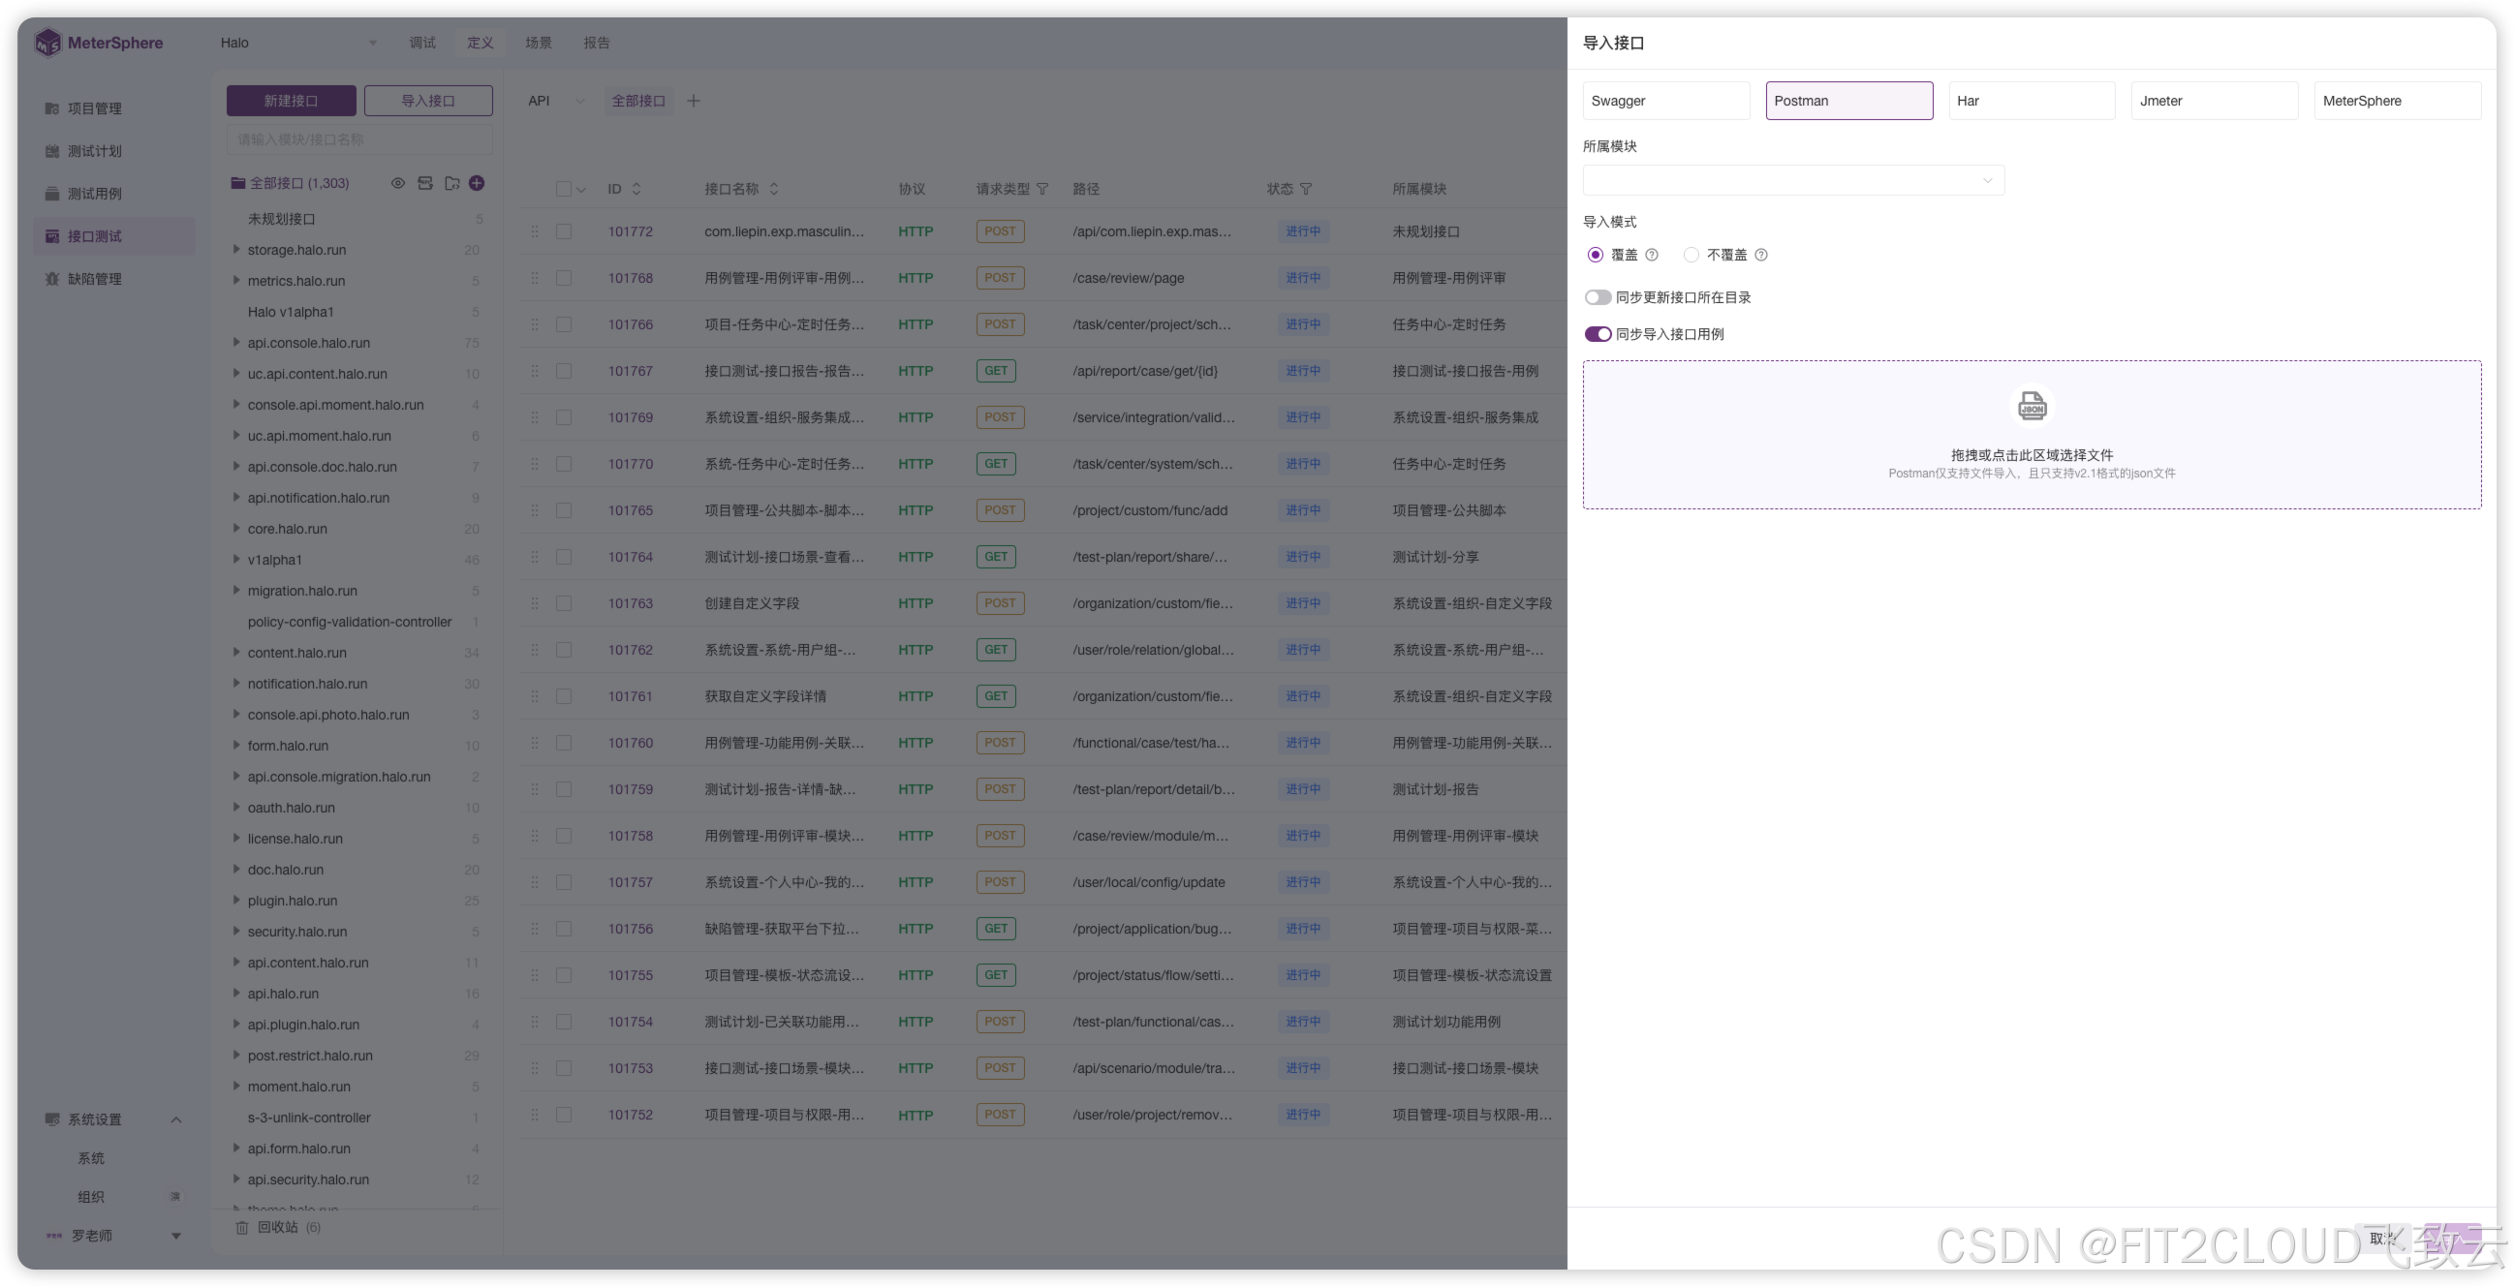Tick checkbox for row 101772
The image size is (2514, 1287).
point(563,231)
